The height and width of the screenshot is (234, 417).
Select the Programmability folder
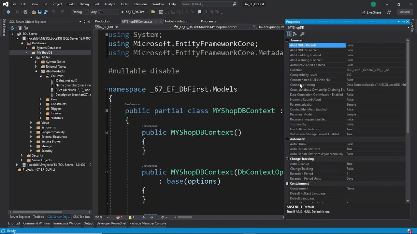[x=53, y=132]
